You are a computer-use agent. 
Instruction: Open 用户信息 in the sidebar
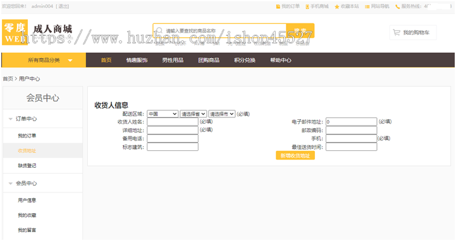pyautogui.click(x=27, y=200)
